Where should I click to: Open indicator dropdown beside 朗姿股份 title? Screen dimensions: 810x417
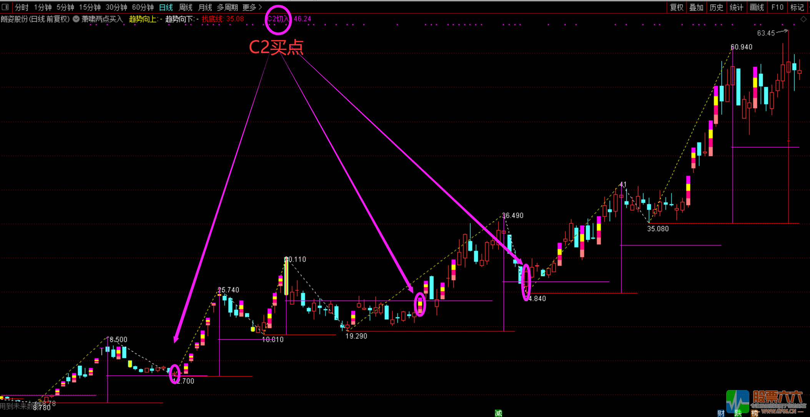76,19
